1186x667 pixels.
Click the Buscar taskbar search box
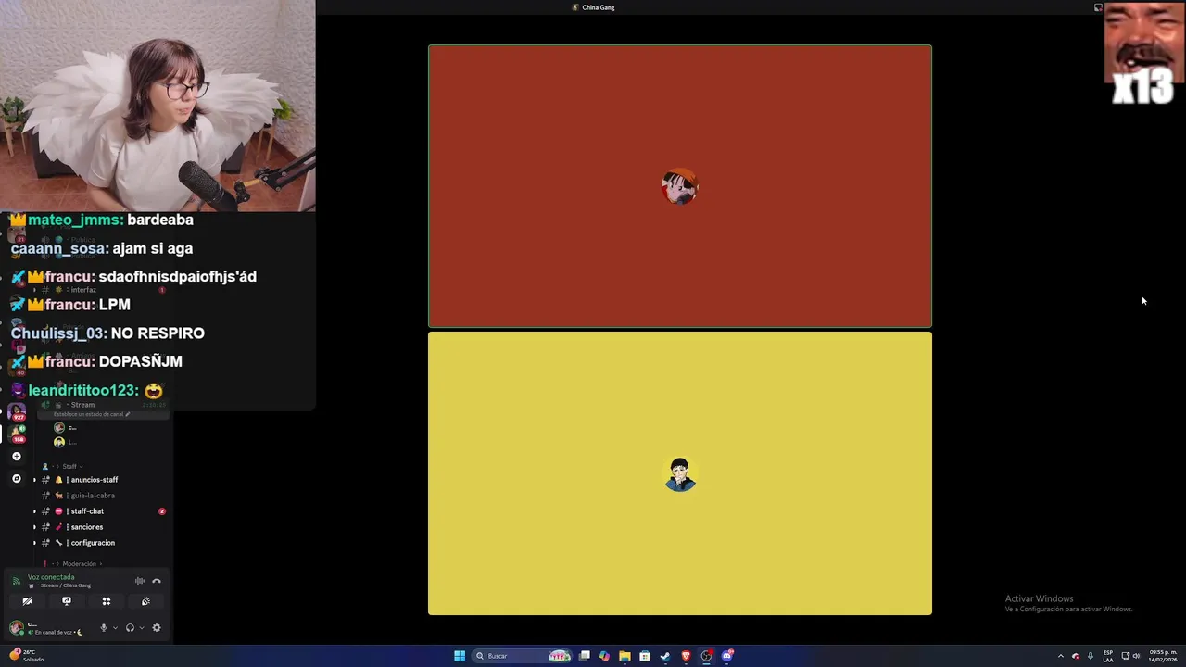point(524,656)
